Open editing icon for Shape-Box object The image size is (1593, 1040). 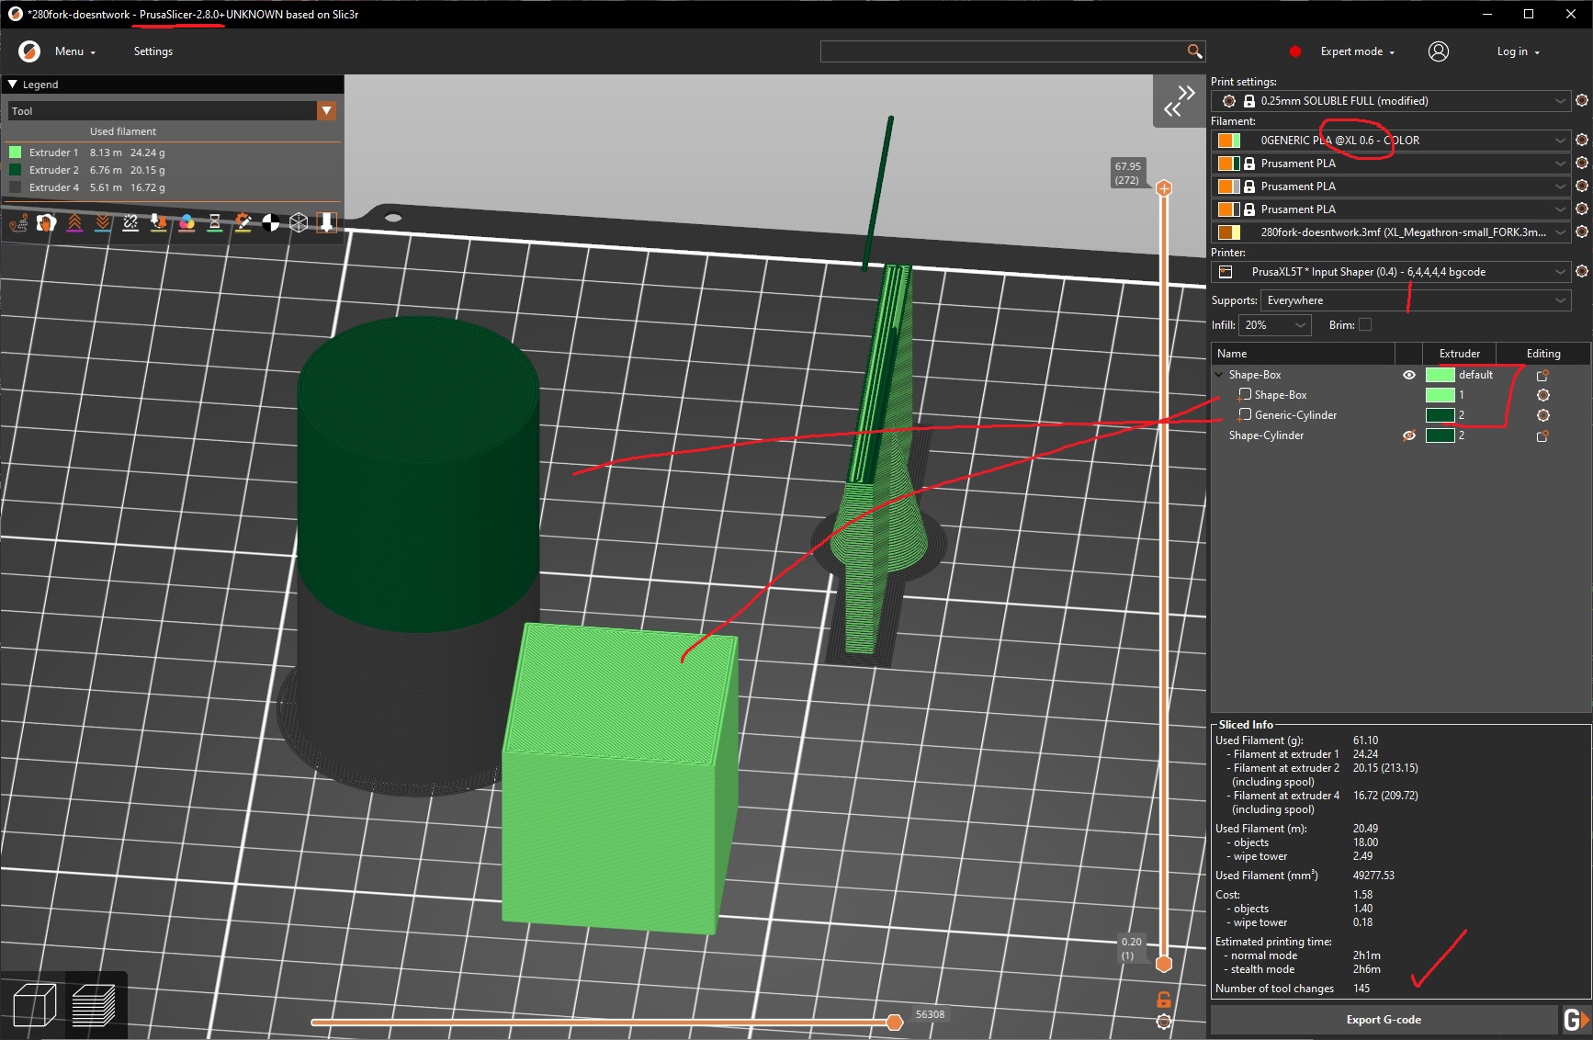1543,375
